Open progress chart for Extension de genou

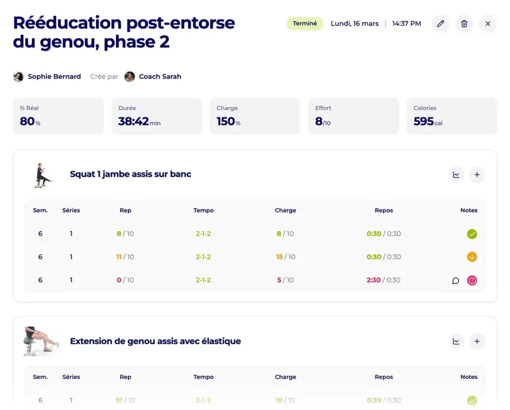pos(456,341)
